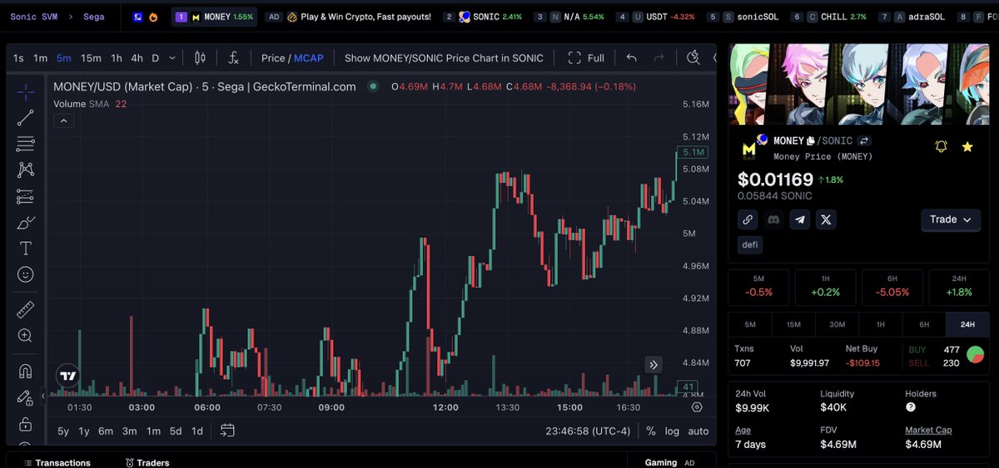Redo the chart action
Screen dimensions: 999x468
pyautogui.click(x=659, y=58)
